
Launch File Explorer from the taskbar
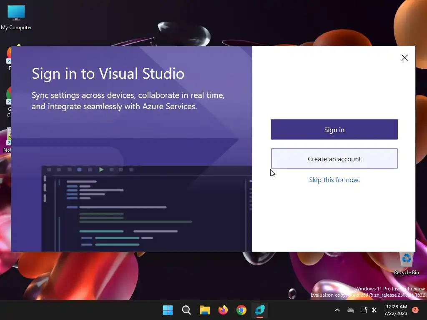pos(204,310)
